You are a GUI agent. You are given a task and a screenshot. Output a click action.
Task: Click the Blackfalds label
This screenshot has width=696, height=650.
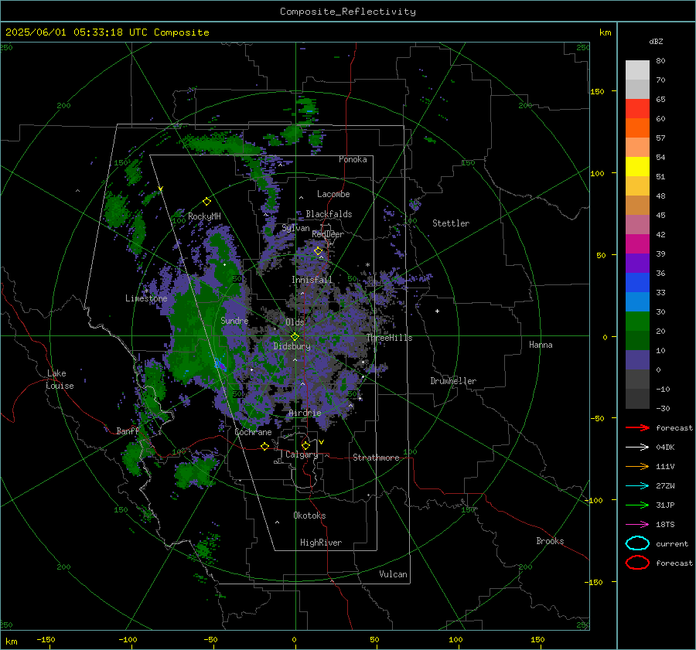(329, 214)
